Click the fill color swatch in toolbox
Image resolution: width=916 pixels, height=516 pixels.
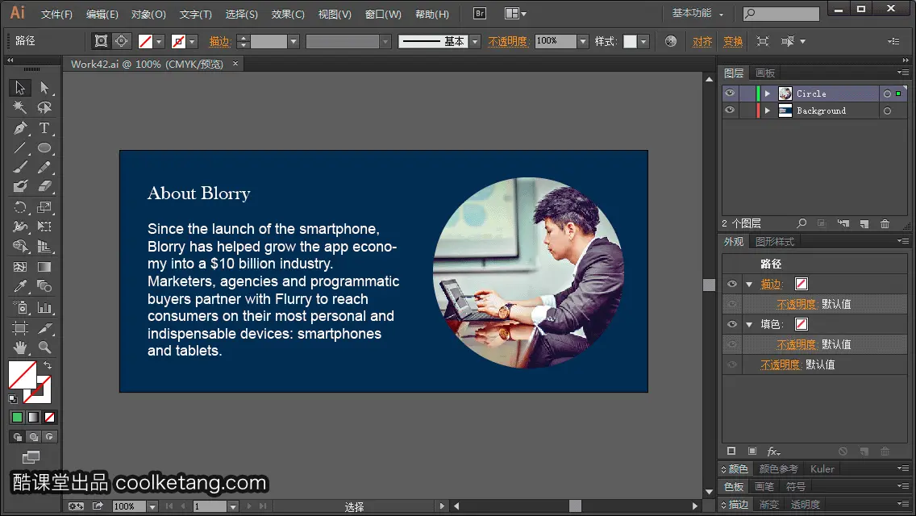pyautogui.click(x=23, y=375)
